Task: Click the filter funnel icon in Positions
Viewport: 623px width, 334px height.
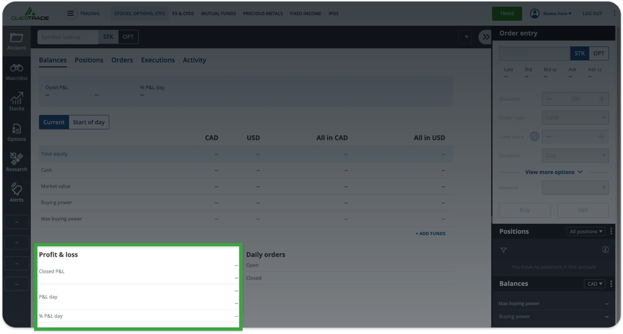Action: (504, 250)
